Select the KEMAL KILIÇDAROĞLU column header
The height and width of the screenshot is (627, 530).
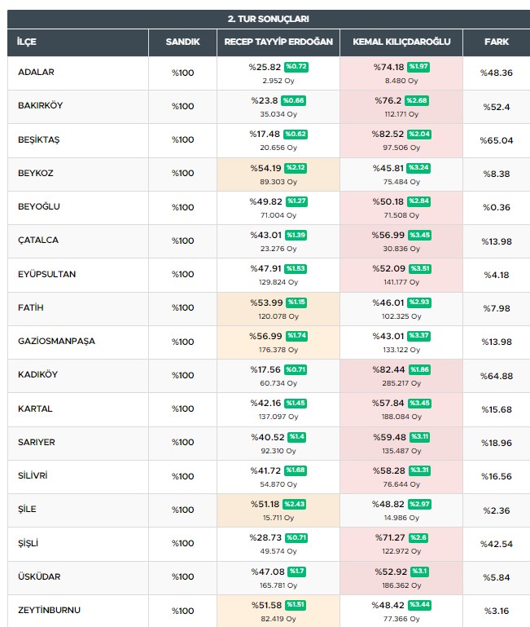pyautogui.click(x=401, y=42)
